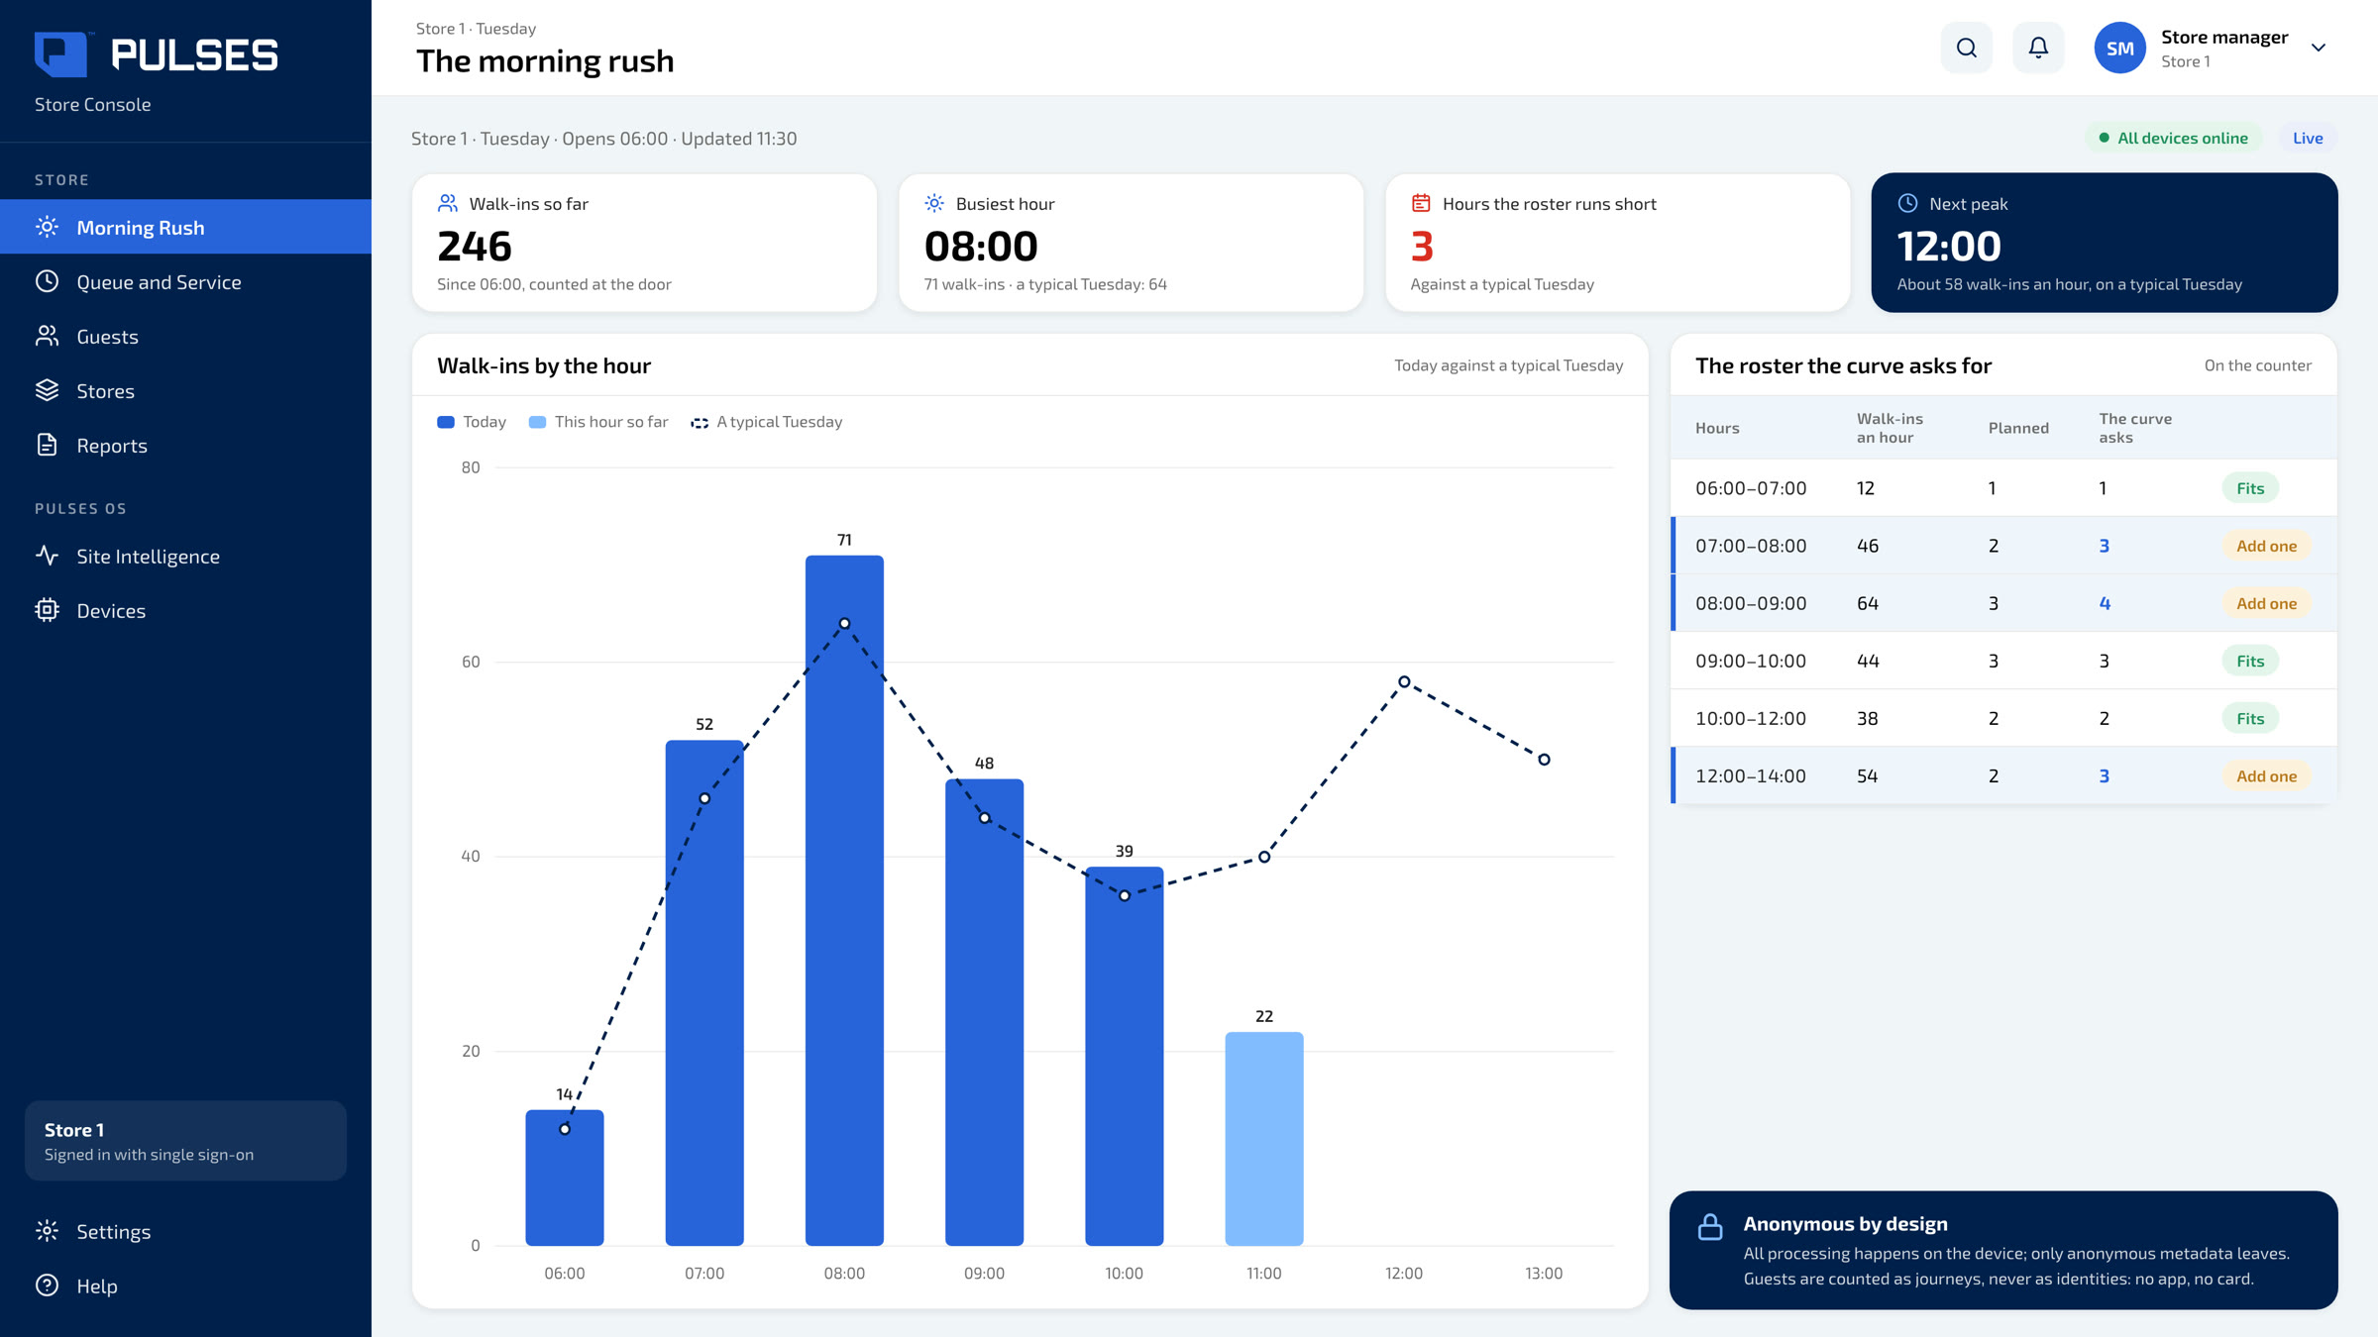Select the 12:00–14:00 hours cell
2378x1337 pixels.
click(1751, 775)
